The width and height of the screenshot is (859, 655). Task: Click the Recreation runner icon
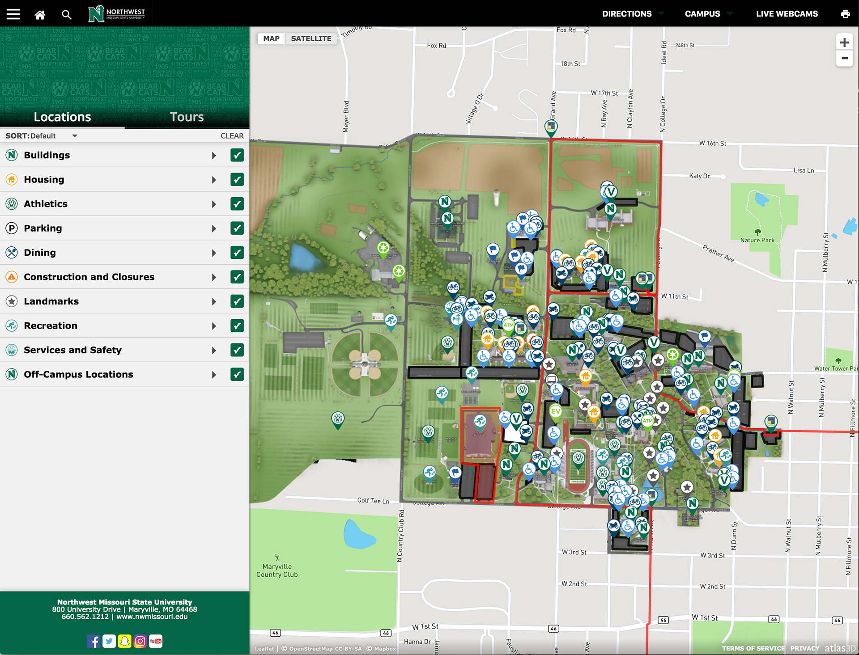(x=12, y=325)
